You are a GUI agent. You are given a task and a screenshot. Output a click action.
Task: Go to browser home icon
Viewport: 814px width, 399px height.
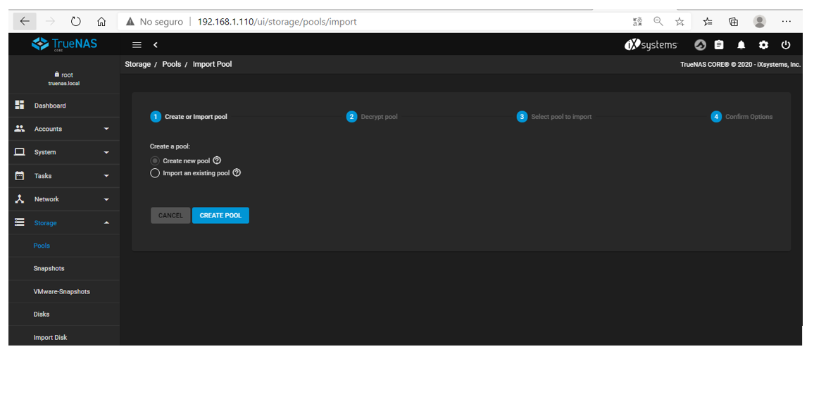click(x=101, y=22)
